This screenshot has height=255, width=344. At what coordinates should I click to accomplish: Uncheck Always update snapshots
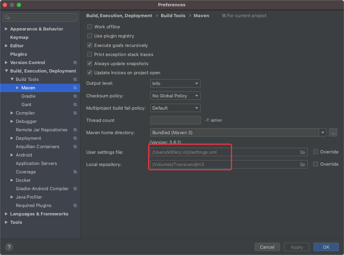90,64
